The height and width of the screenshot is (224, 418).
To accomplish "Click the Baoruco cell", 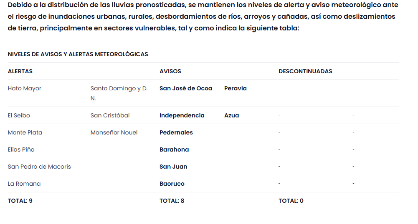I will (172, 184).
